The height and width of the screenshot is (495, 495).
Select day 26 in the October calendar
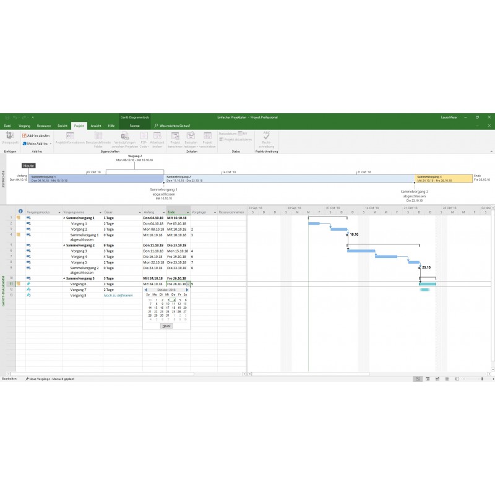point(179,312)
